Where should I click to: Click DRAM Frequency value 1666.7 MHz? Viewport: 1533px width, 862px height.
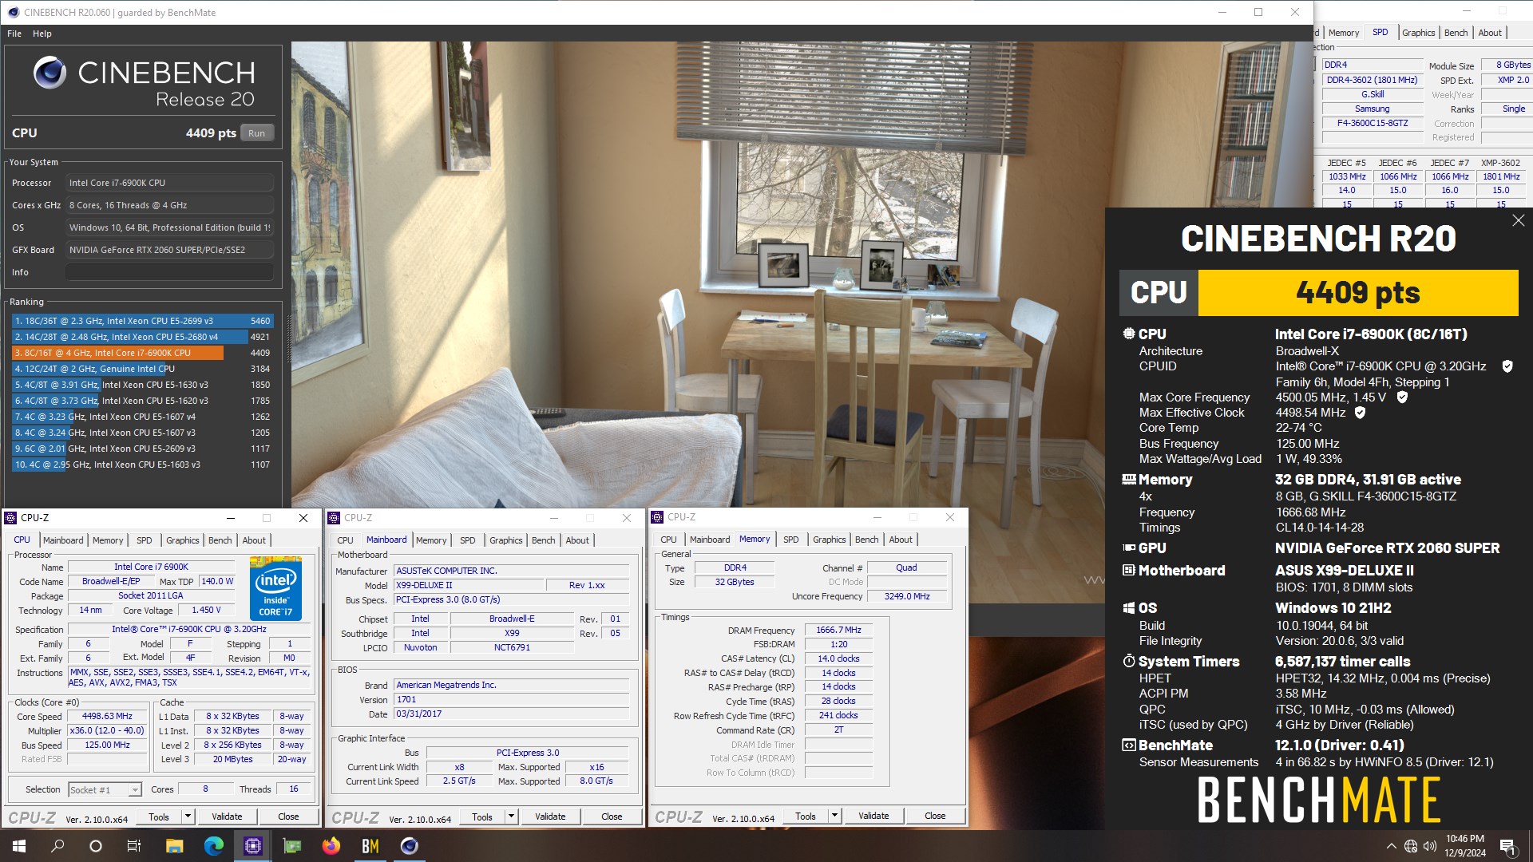click(838, 631)
